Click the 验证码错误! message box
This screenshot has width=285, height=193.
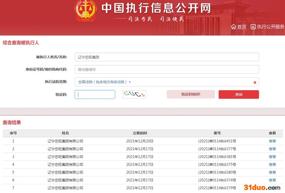pyautogui.click(x=191, y=94)
